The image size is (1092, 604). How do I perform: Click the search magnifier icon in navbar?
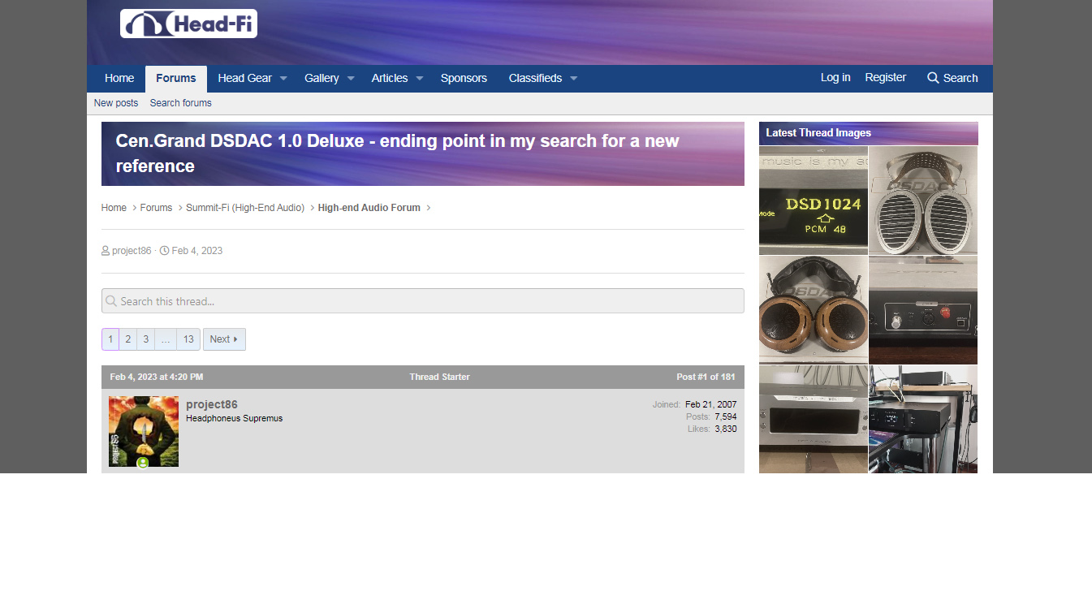[x=933, y=78]
